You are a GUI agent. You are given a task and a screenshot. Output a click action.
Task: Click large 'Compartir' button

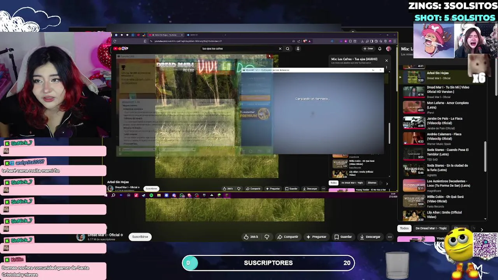(x=288, y=237)
